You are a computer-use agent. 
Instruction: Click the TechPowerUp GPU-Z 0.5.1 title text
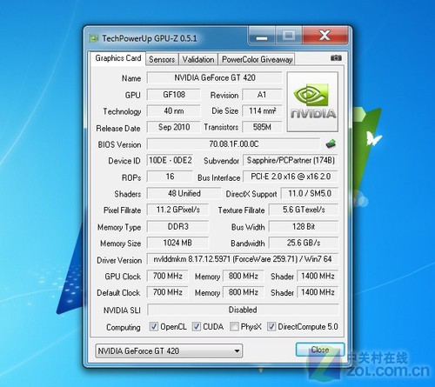pos(150,38)
